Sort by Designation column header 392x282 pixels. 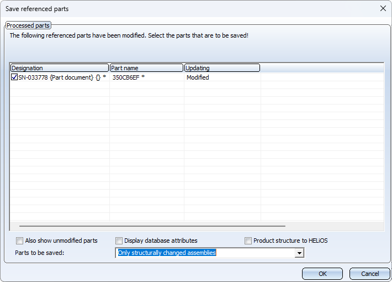[x=60, y=68]
